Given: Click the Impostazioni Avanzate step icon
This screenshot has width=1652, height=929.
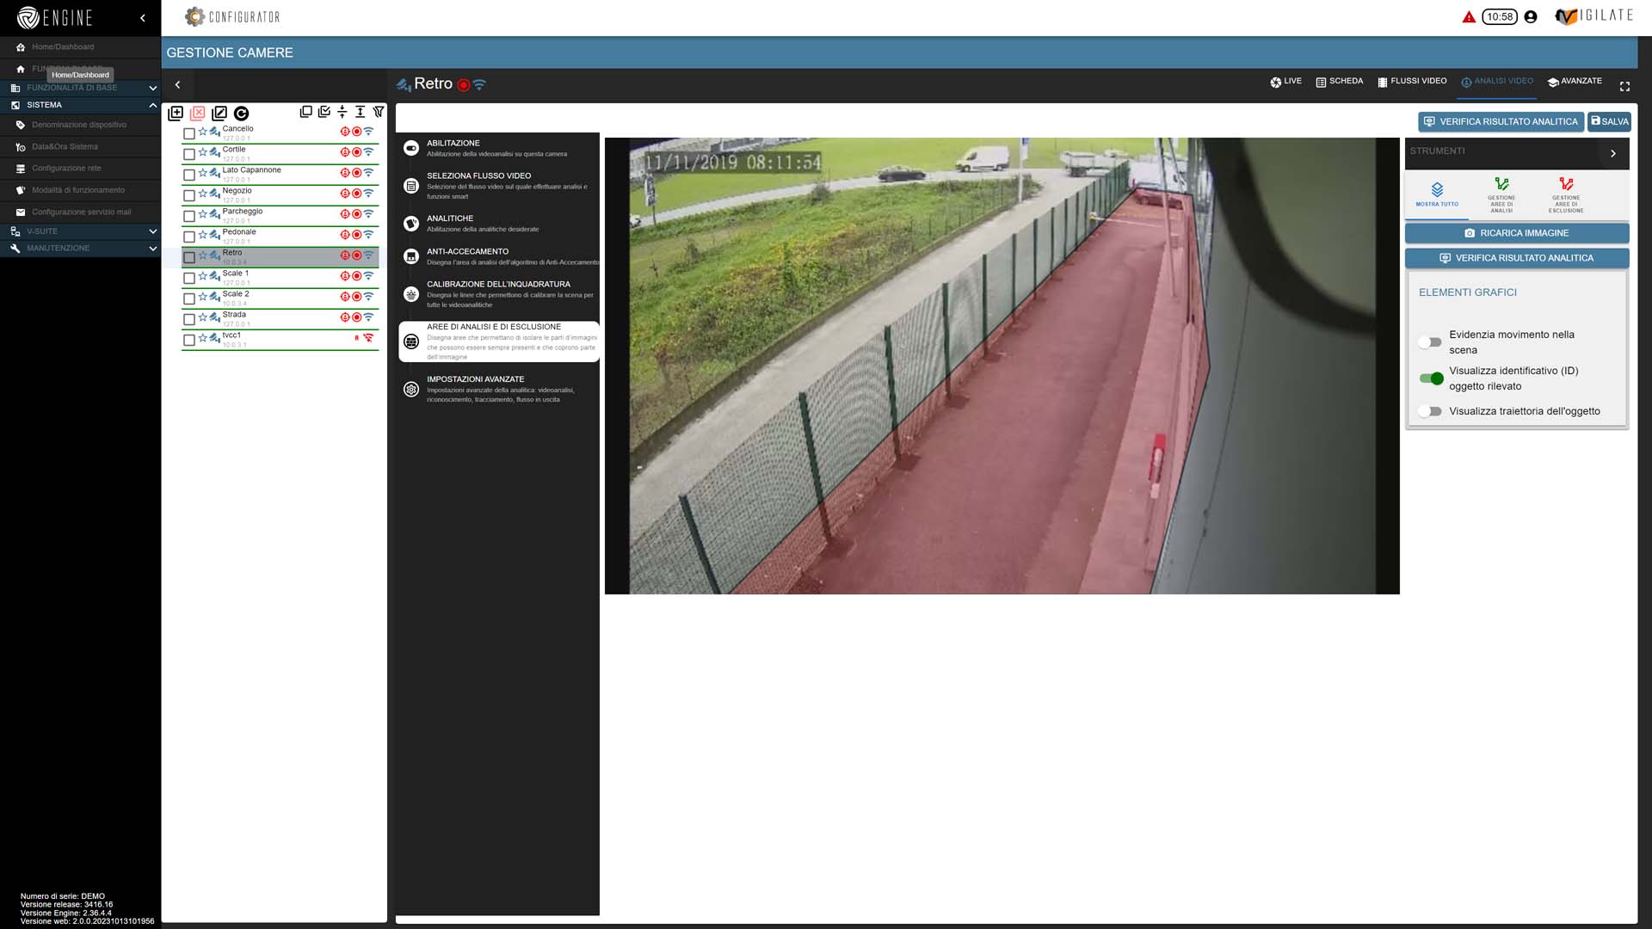Looking at the screenshot, I should [411, 389].
